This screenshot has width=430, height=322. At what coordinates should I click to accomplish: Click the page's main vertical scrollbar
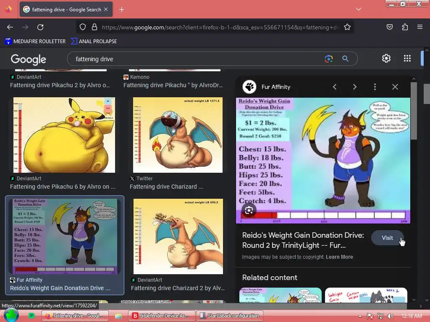(x=427, y=94)
